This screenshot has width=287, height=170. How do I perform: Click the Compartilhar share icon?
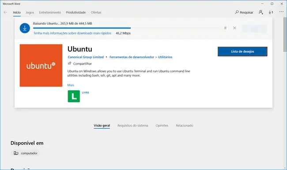coord(69,63)
